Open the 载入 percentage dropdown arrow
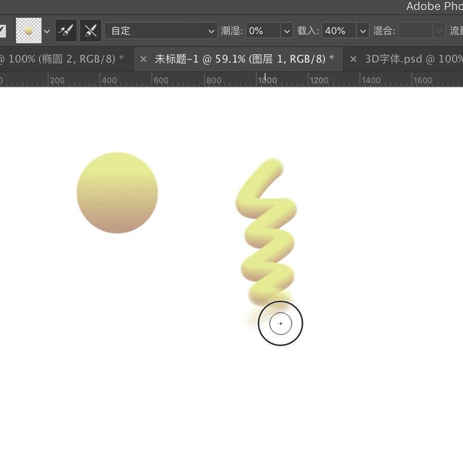This screenshot has width=463, height=475. [x=363, y=31]
